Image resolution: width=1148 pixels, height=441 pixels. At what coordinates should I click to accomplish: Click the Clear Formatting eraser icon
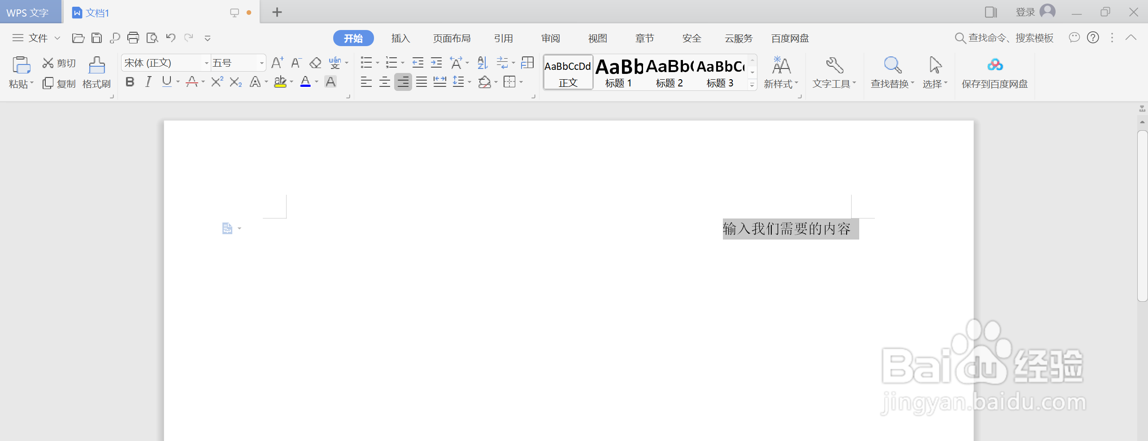pyautogui.click(x=315, y=63)
